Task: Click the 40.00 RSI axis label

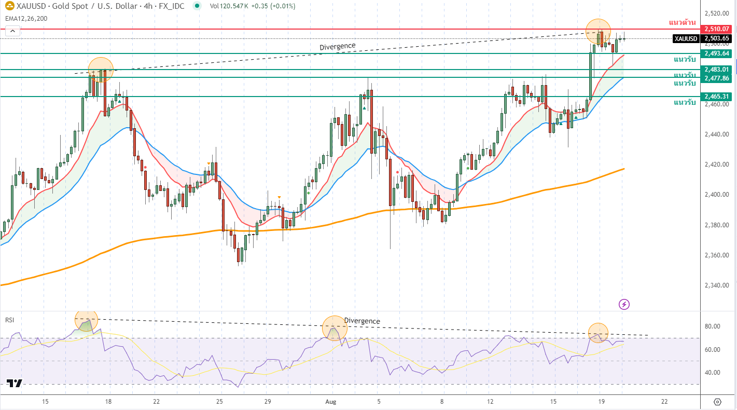Action: [x=713, y=373]
